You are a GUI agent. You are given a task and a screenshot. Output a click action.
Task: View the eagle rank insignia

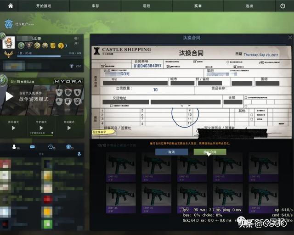click(x=9, y=54)
